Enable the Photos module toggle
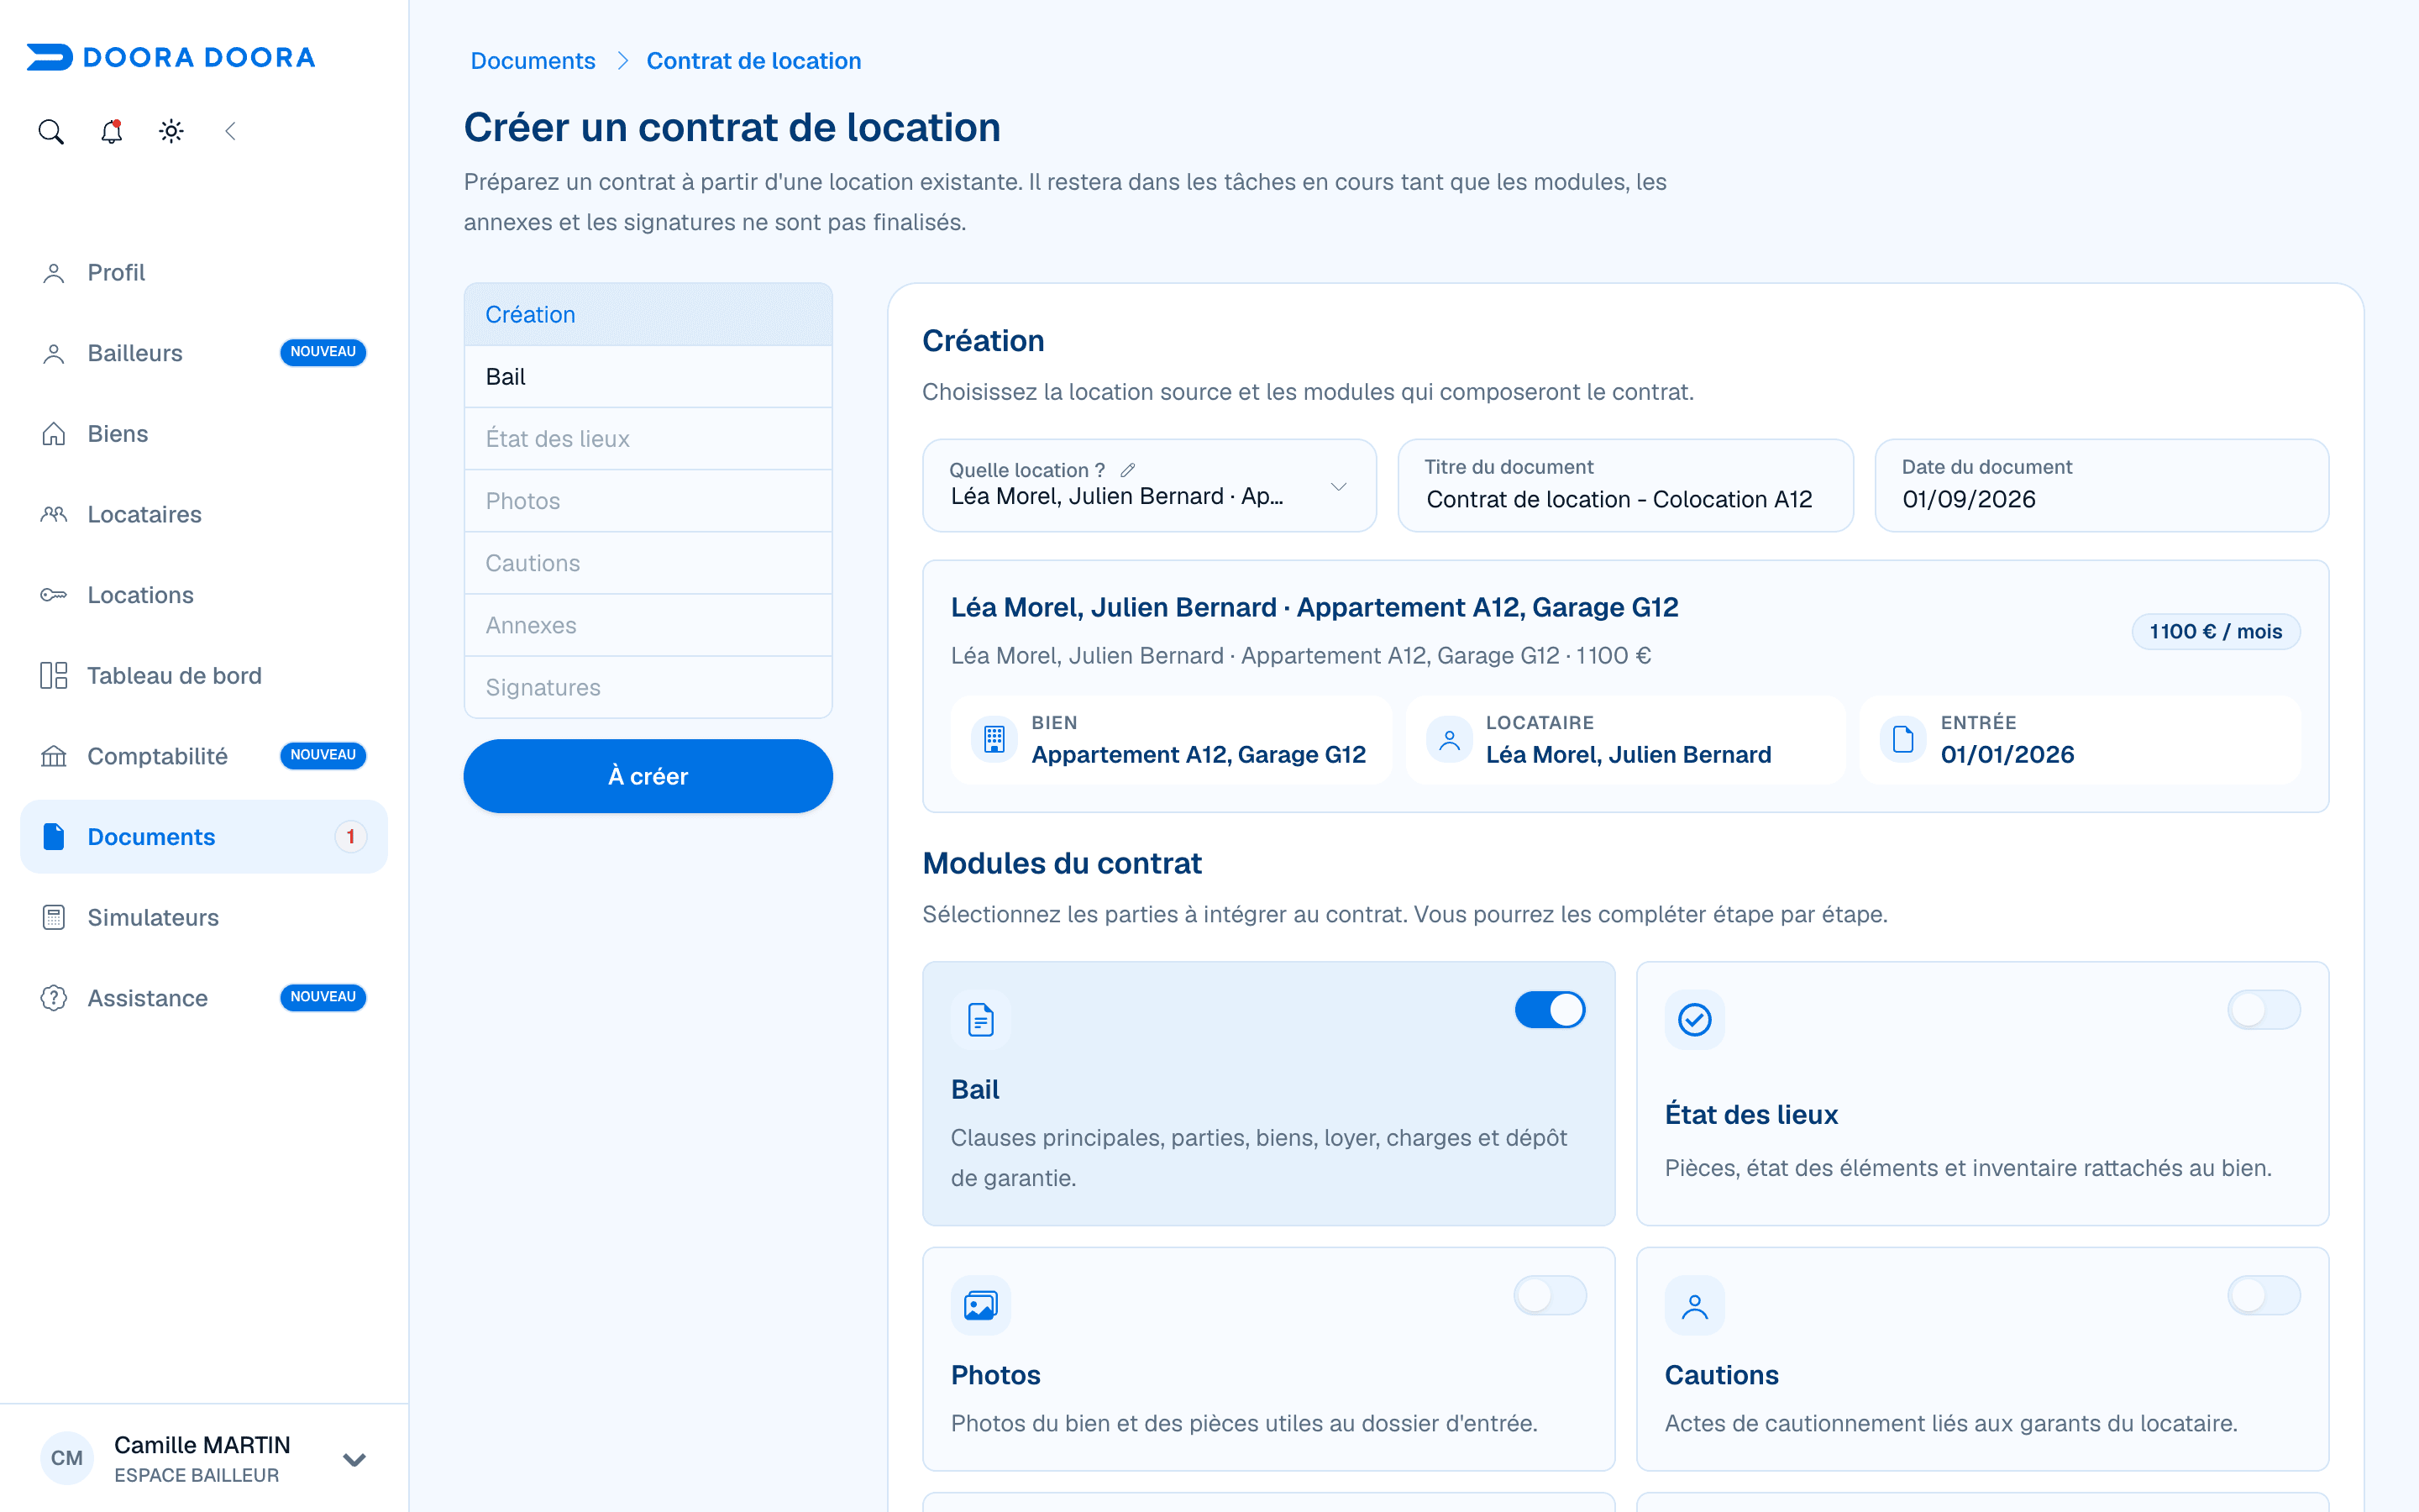This screenshot has width=2419, height=1512. click(1550, 1295)
